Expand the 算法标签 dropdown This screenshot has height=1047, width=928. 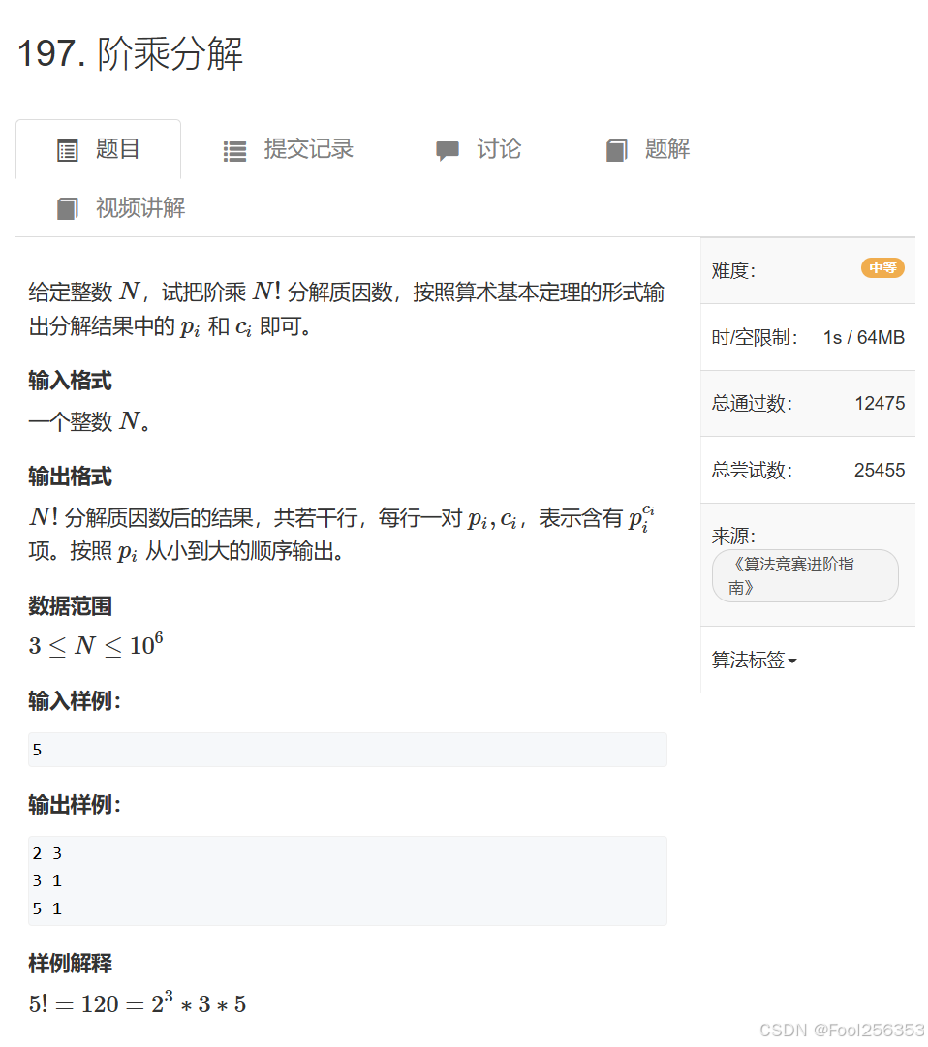click(x=753, y=660)
